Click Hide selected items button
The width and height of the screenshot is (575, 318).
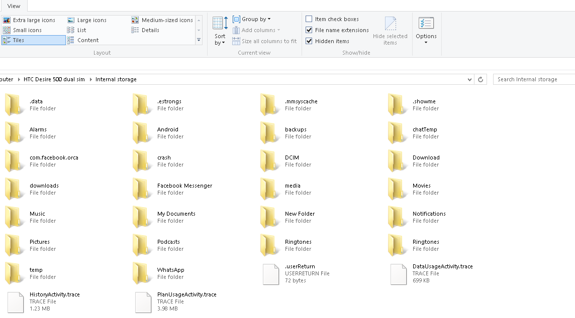click(x=390, y=31)
